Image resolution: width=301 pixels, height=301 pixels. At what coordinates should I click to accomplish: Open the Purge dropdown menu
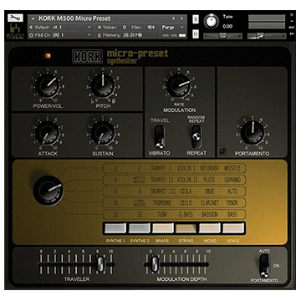tap(173, 28)
